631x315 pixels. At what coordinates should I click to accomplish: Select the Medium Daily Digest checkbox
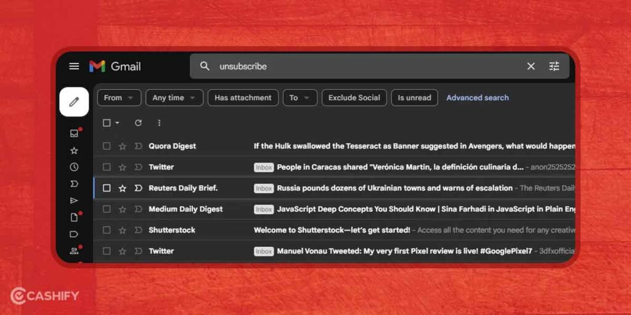(107, 209)
